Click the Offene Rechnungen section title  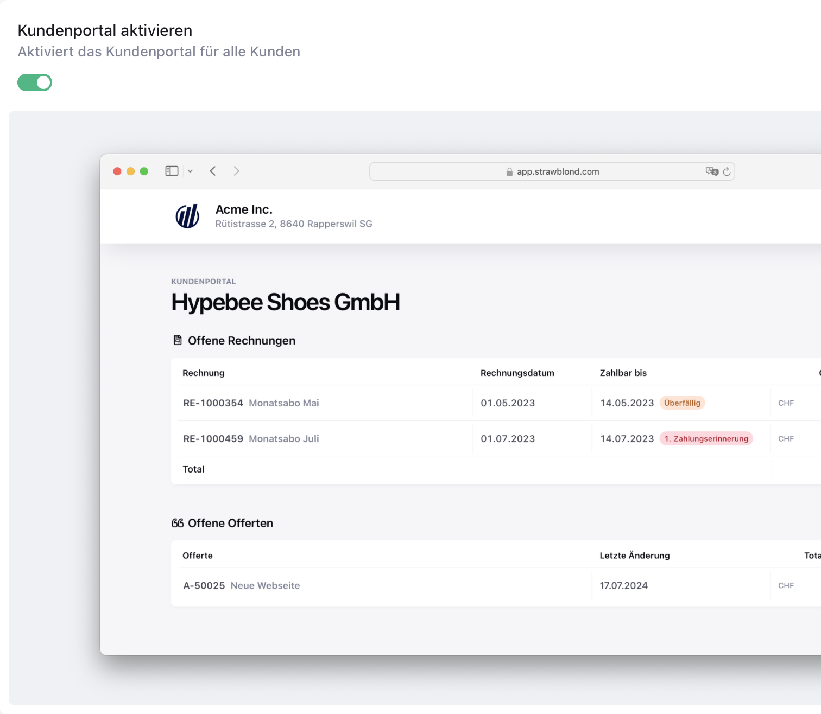pos(242,341)
